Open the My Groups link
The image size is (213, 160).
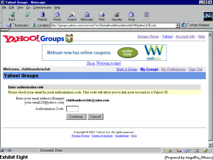pos(149,69)
